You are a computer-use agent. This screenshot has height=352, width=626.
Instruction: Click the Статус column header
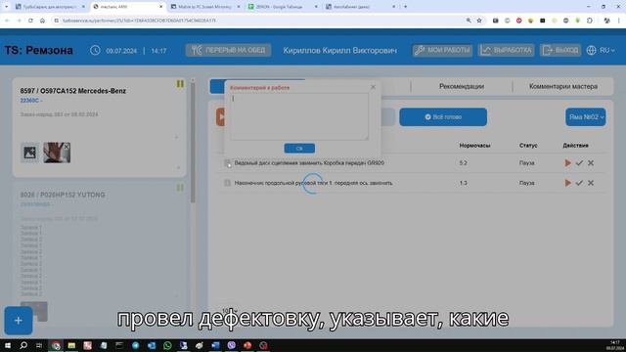(528, 146)
